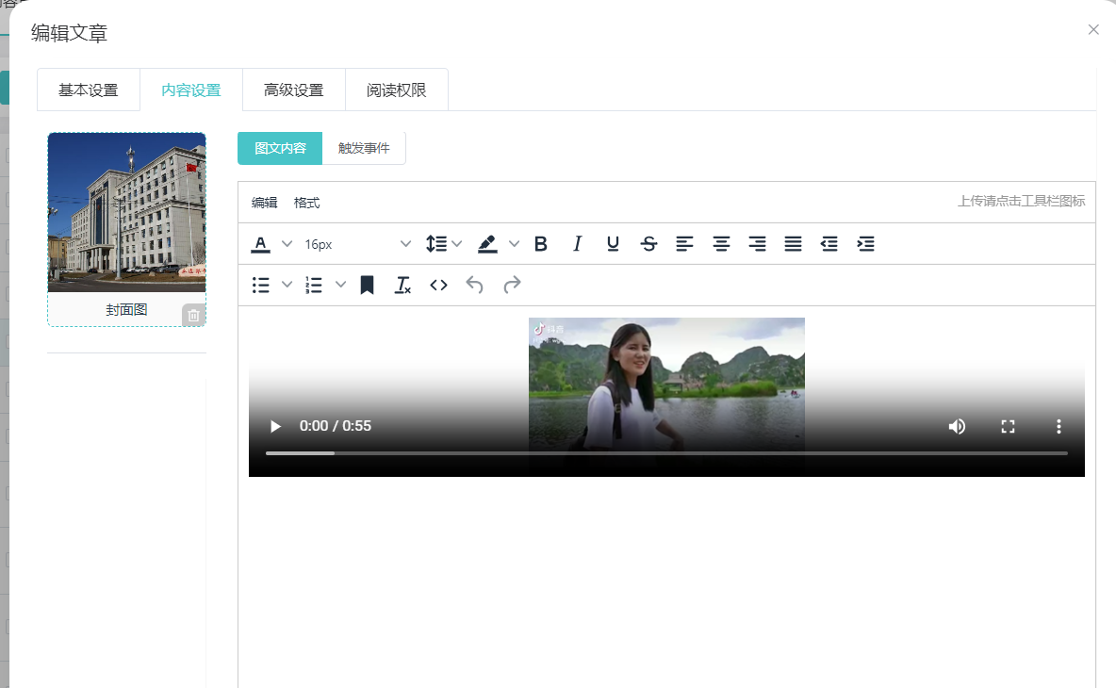This screenshot has width=1116, height=688.
Task: Enter video fullscreen mode
Action: click(x=1008, y=426)
